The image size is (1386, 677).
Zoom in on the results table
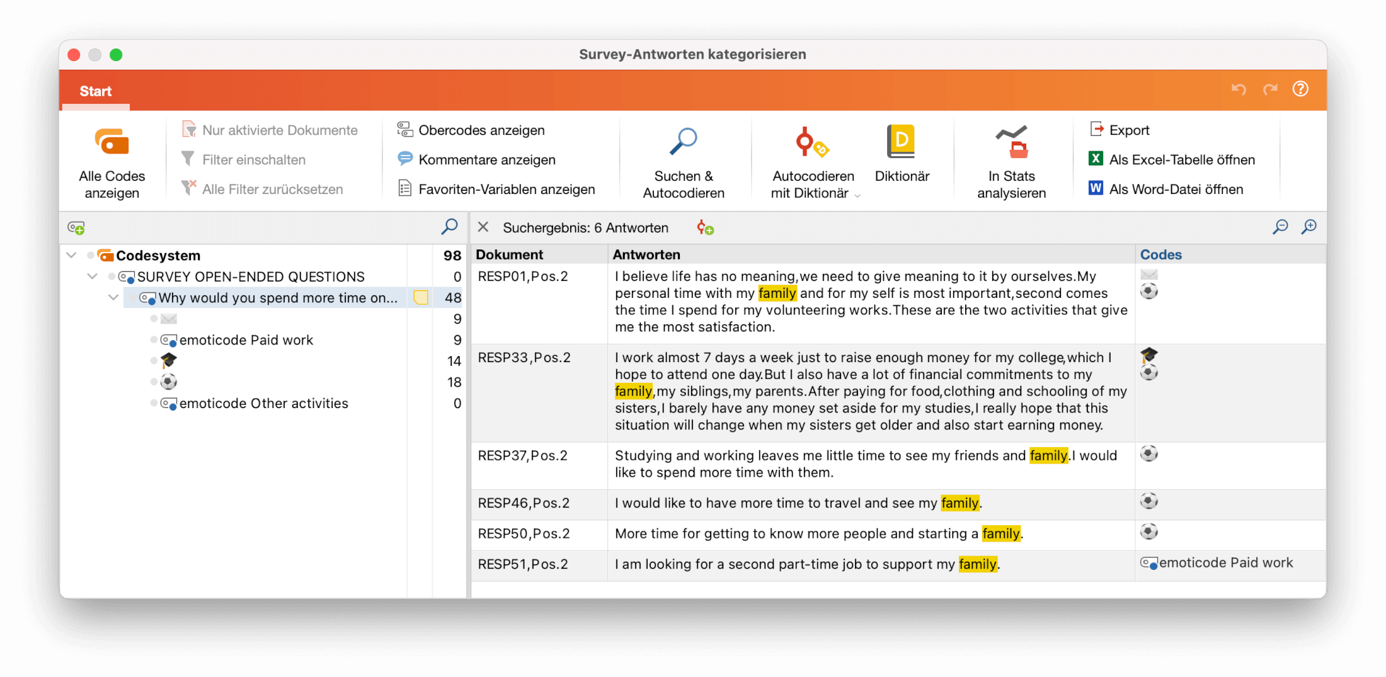click(1309, 227)
